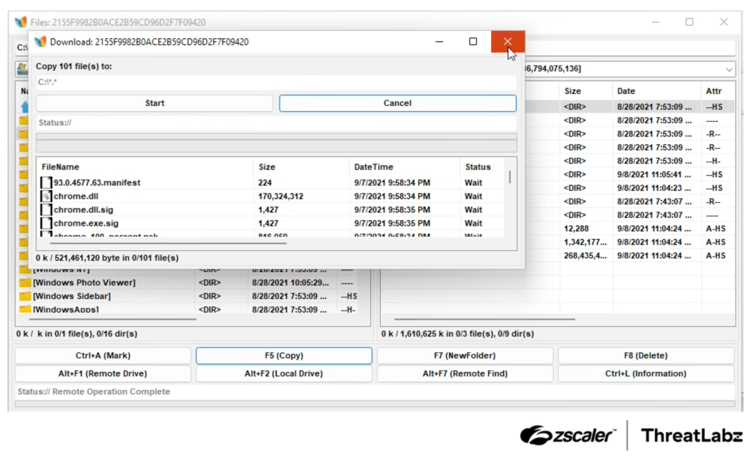This screenshot has width=753, height=457.
Task: Click the chrome.dll file icon
Action: pos(47,196)
